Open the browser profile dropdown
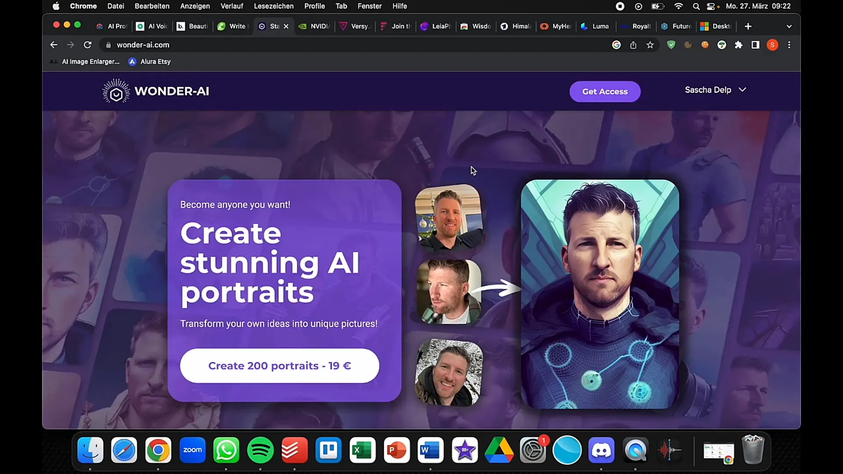The image size is (843, 474). [774, 45]
